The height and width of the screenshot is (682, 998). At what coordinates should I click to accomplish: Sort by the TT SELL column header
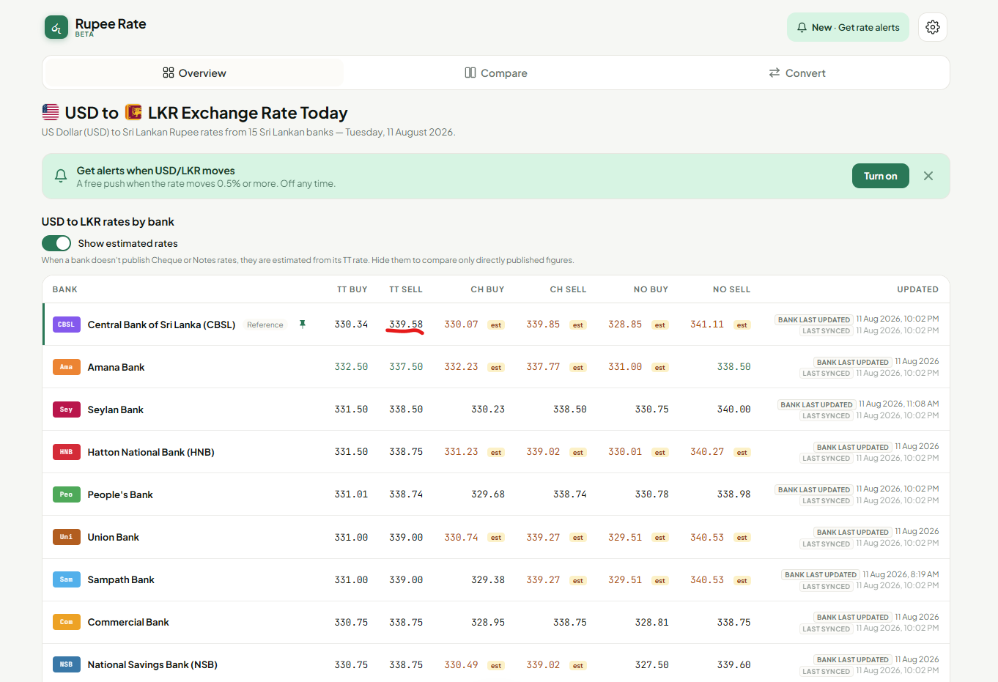point(406,289)
